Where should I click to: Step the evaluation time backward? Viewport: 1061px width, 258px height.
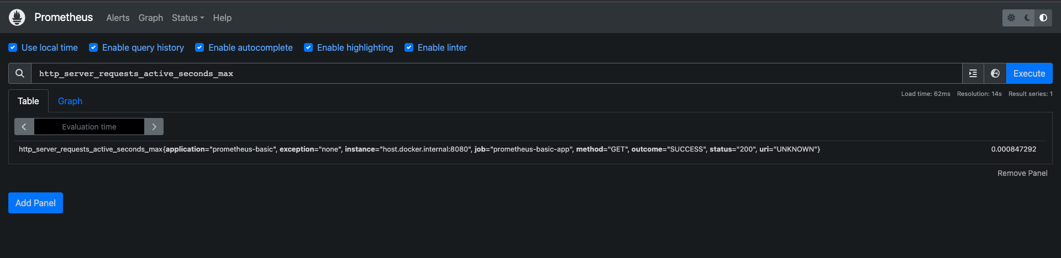24,127
